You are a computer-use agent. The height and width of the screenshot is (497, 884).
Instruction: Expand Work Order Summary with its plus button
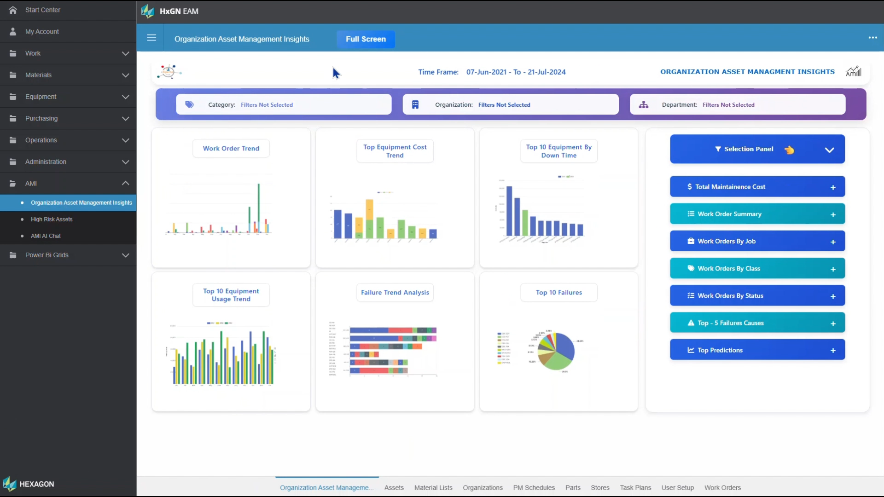click(833, 214)
